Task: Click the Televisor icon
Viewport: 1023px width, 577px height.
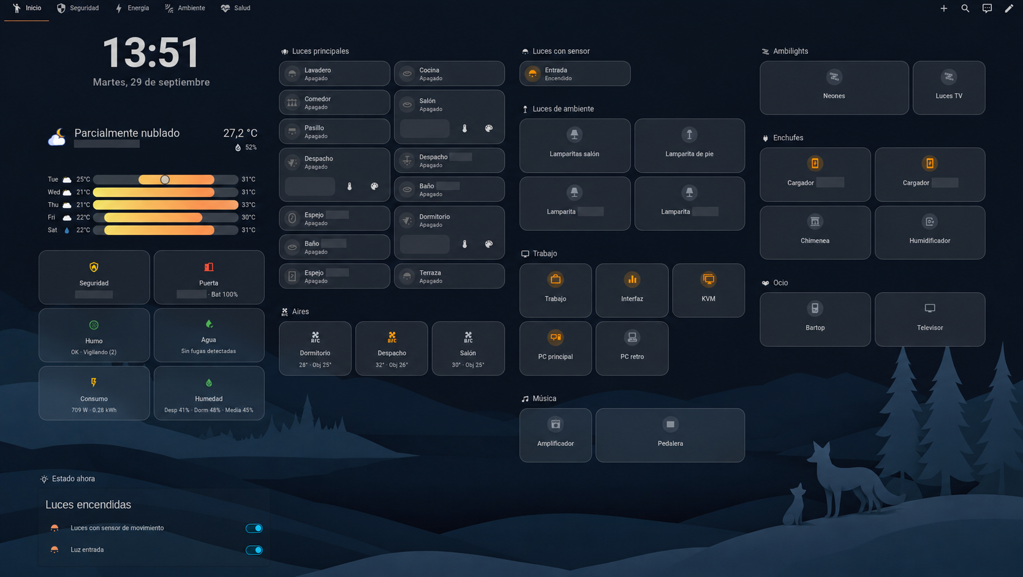Action: tap(930, 309)
